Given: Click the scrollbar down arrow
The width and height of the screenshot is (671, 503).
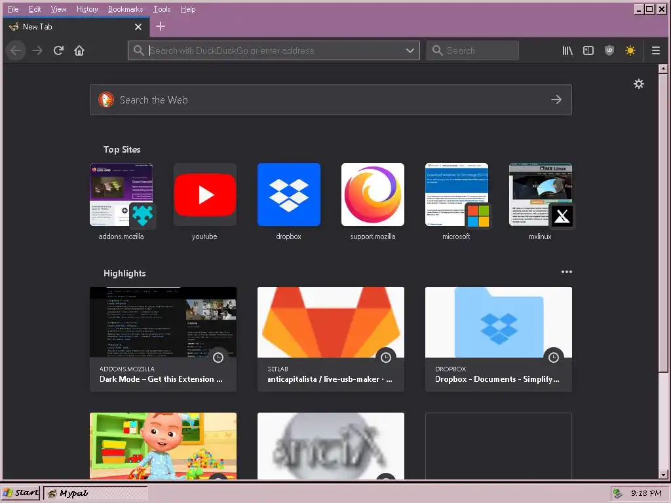Looking at the screenshot, I should pos(663,475).
